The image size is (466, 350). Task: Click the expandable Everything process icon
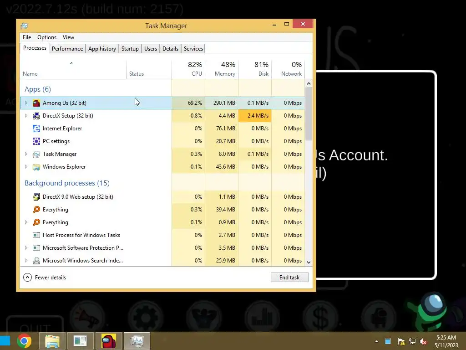(x=36, y=222)
